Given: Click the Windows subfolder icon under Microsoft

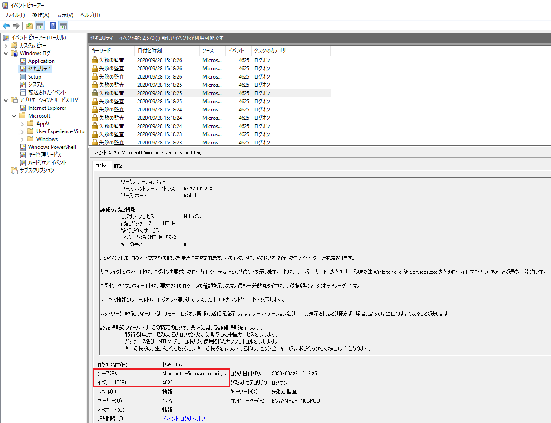Looking at the screenshot, I should (x=30, y=139).
